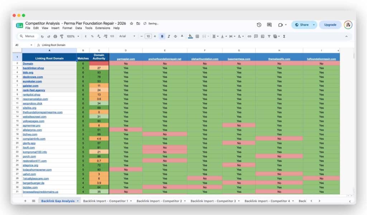Collapse the toolbar with the caret
This screenshot has width=367, height=215.
coord(347,36)
